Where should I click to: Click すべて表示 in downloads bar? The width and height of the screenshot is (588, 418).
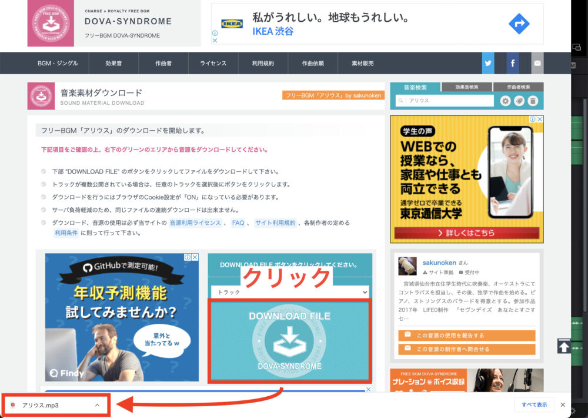click(534, 404)
